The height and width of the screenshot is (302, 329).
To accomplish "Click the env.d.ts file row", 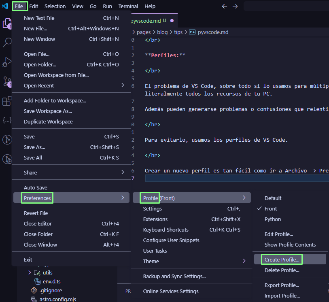I will point(67,281).
